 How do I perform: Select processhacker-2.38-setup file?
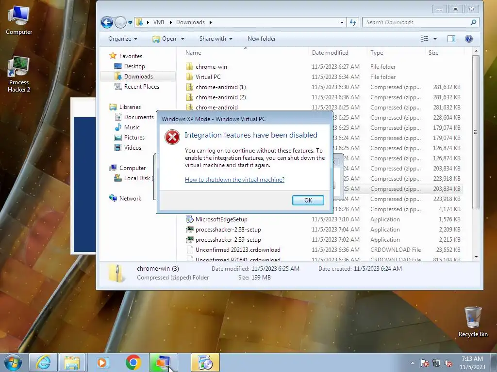coord(228,229)
